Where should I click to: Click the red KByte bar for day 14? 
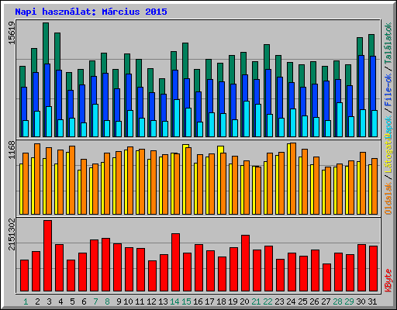click(175, 263)
